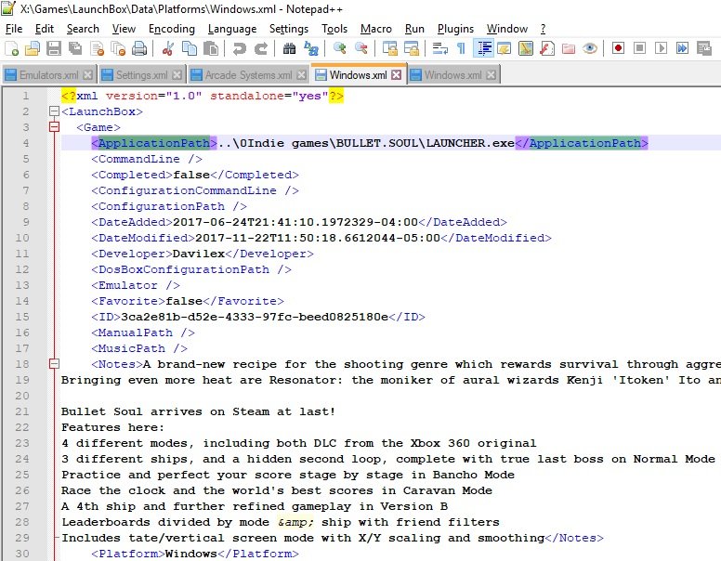Copy selection with the Copy icon
721x561 pixels.
point(190,48)
